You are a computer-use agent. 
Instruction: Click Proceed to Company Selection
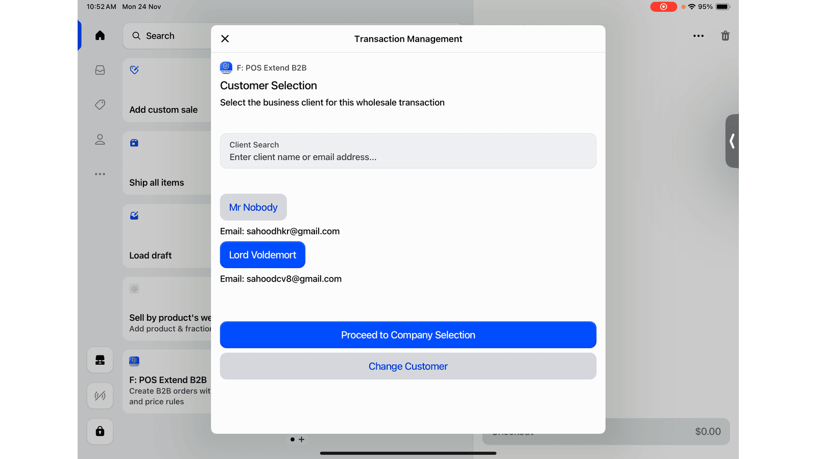coord(408,335)
